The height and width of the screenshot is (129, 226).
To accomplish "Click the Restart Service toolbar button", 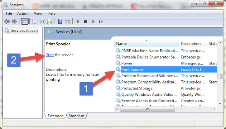I will pos(101,21).
